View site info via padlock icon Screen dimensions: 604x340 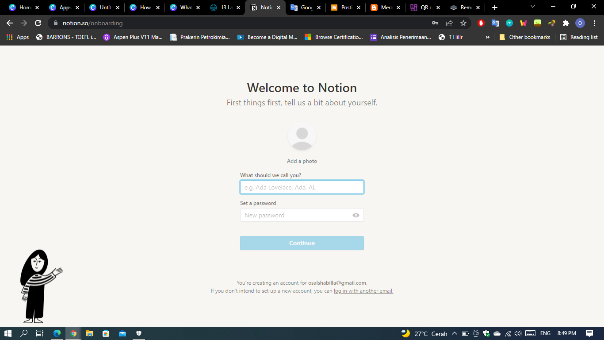pos(56,23)
